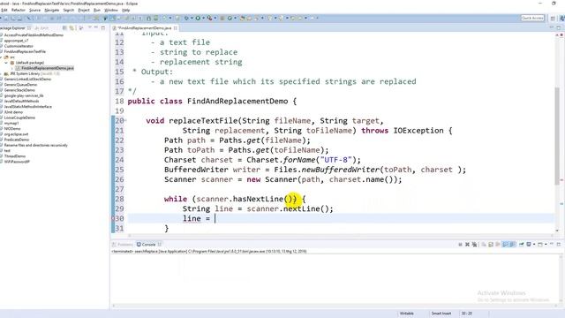Open dropdown next to Open Console icon
Viewport: 565px width, 318px height.
click(546, 245)
